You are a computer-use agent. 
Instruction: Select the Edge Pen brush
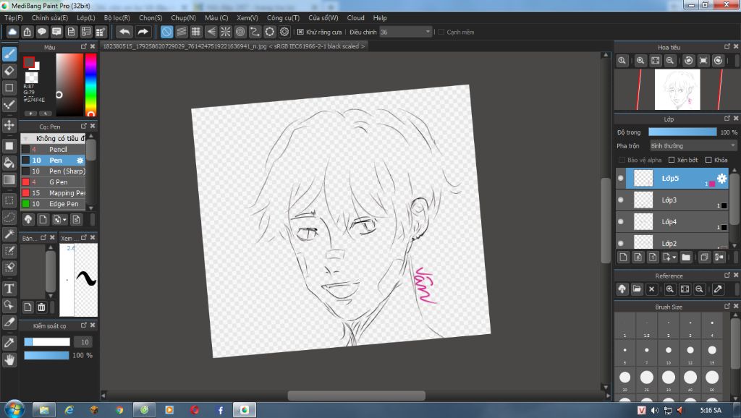[54, 203]
